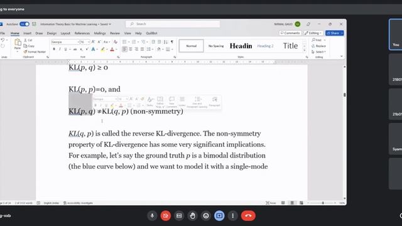Click the Multilevel List icon
Screen dimensions: 402x226
(x=143, y=42)
